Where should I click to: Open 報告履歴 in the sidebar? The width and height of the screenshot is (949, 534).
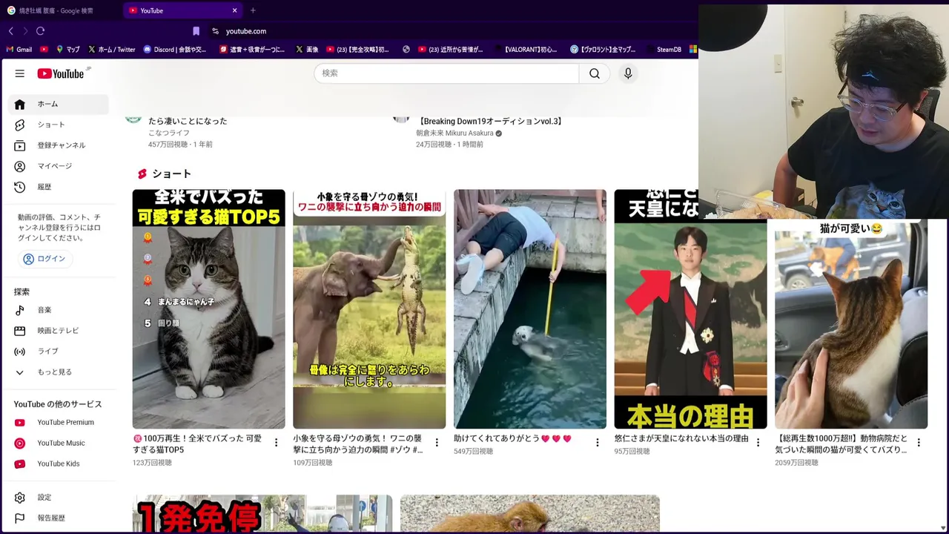click(x=59, y=518)
